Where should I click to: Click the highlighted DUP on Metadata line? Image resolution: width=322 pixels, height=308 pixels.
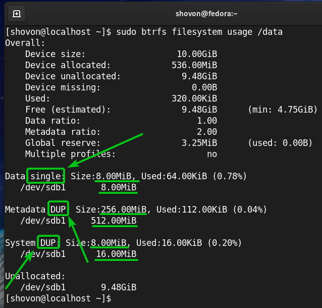58,209
